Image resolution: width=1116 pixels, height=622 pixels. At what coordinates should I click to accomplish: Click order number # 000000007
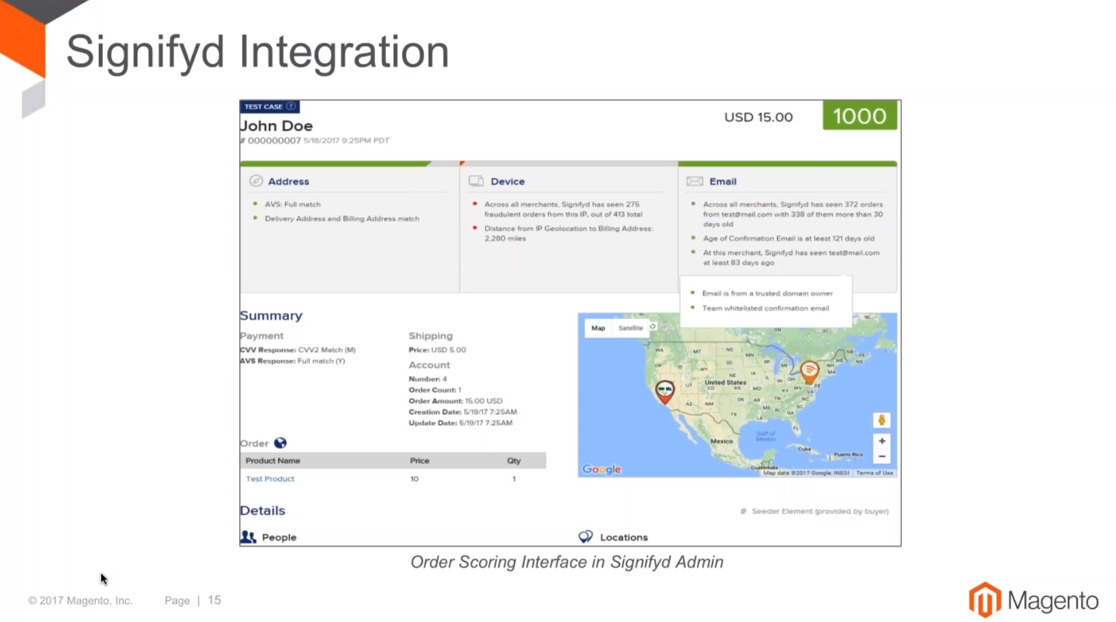[270, 140]
